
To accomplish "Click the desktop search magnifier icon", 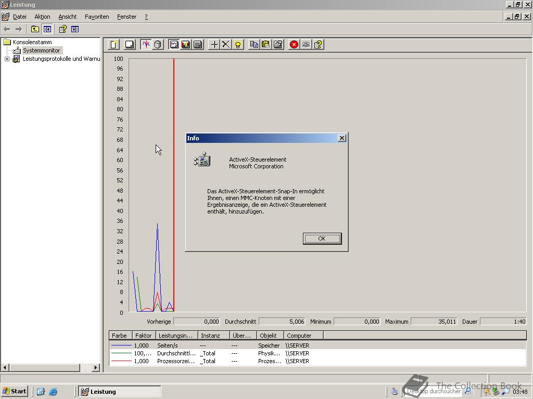I will pos(468,391).
